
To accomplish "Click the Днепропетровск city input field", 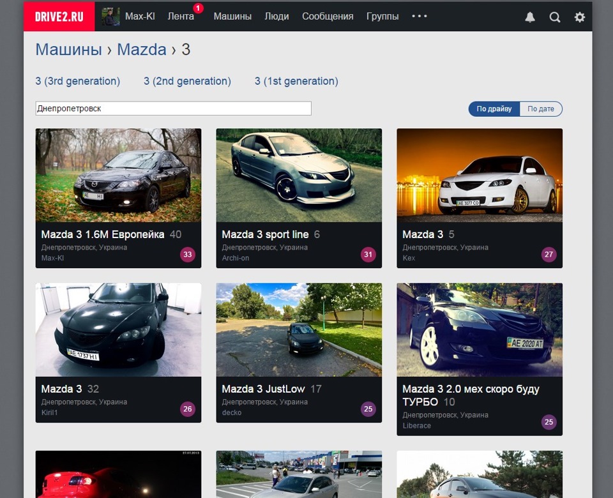I will [174, 109].
